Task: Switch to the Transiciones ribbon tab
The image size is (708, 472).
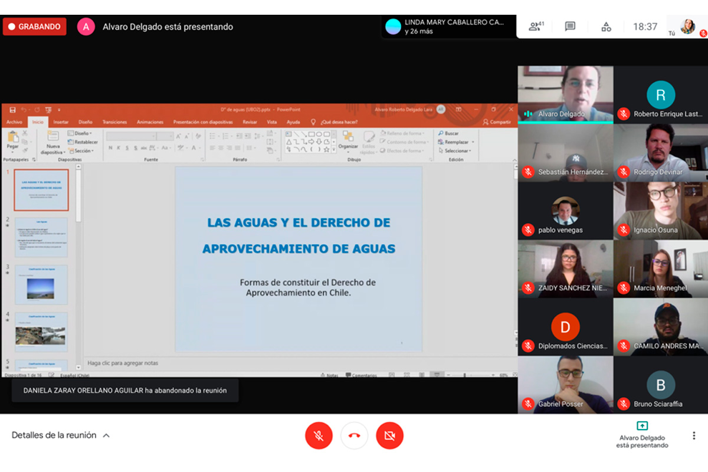Action: (x=114, y=122)
